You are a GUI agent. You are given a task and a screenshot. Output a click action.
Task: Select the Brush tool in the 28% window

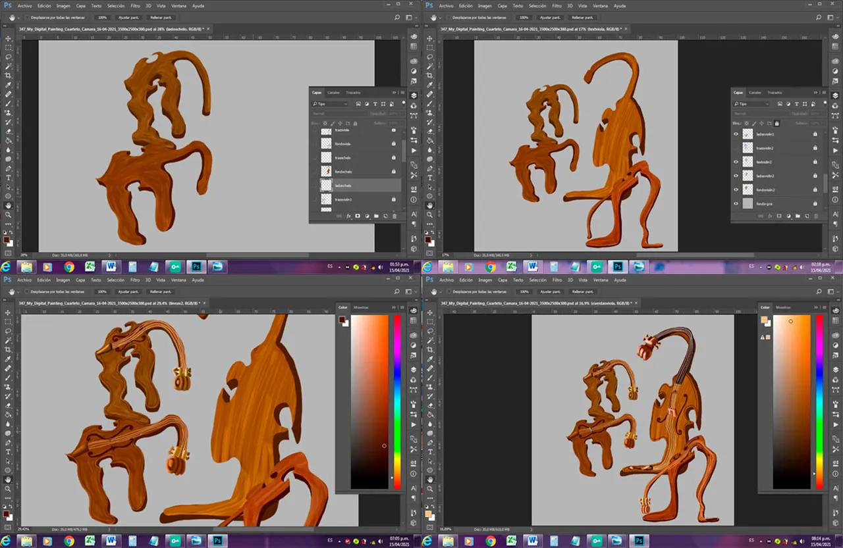[x=9, y=103]
